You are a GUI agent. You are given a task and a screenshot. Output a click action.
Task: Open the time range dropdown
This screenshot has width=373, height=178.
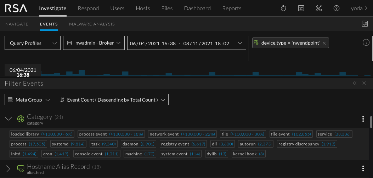pyautogui.click(x=186, y=43)
